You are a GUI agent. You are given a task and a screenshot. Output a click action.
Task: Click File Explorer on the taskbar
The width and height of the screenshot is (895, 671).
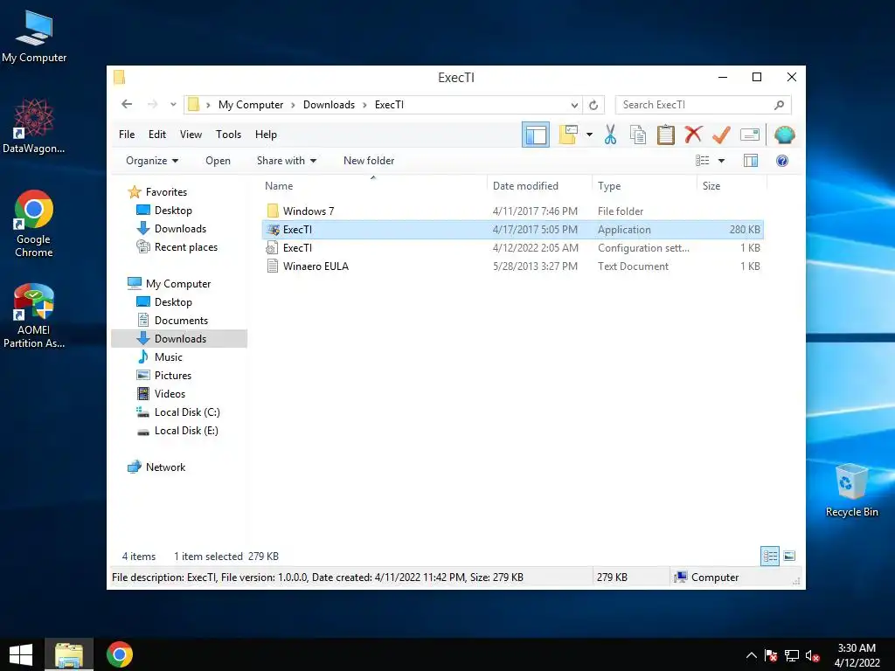pos(69,654)
